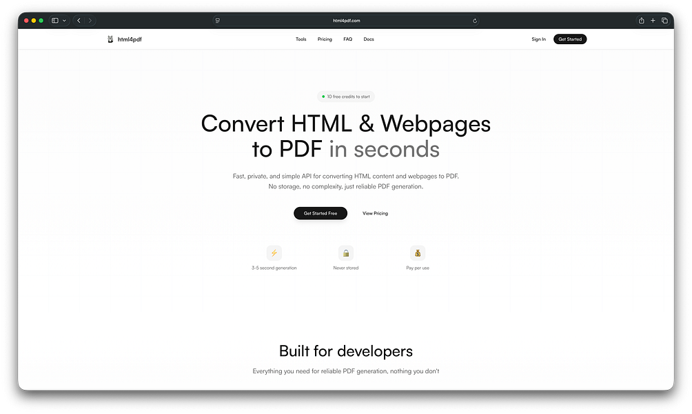Click the money bag 'Pay per use' icon

(x=417, y=254)
